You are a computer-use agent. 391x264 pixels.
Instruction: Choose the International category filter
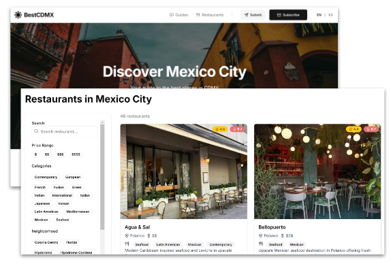[x=62, y=195]
